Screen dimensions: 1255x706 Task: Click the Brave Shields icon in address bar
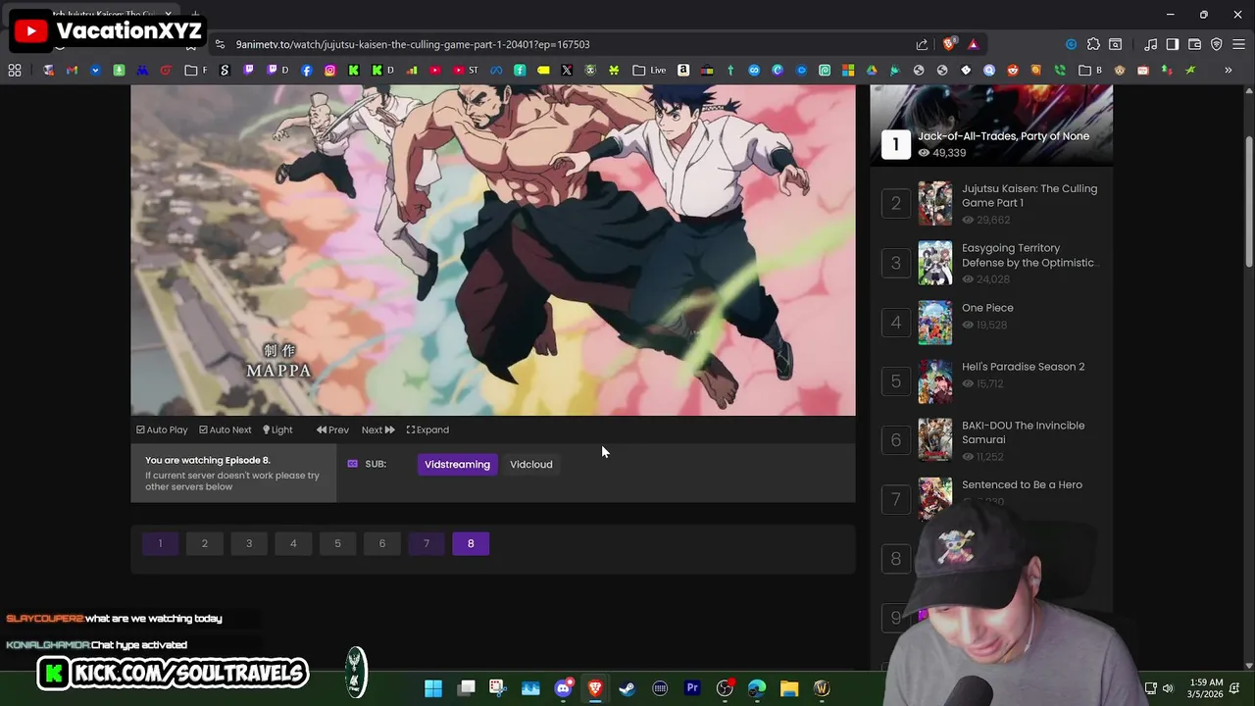coord(948,44)
